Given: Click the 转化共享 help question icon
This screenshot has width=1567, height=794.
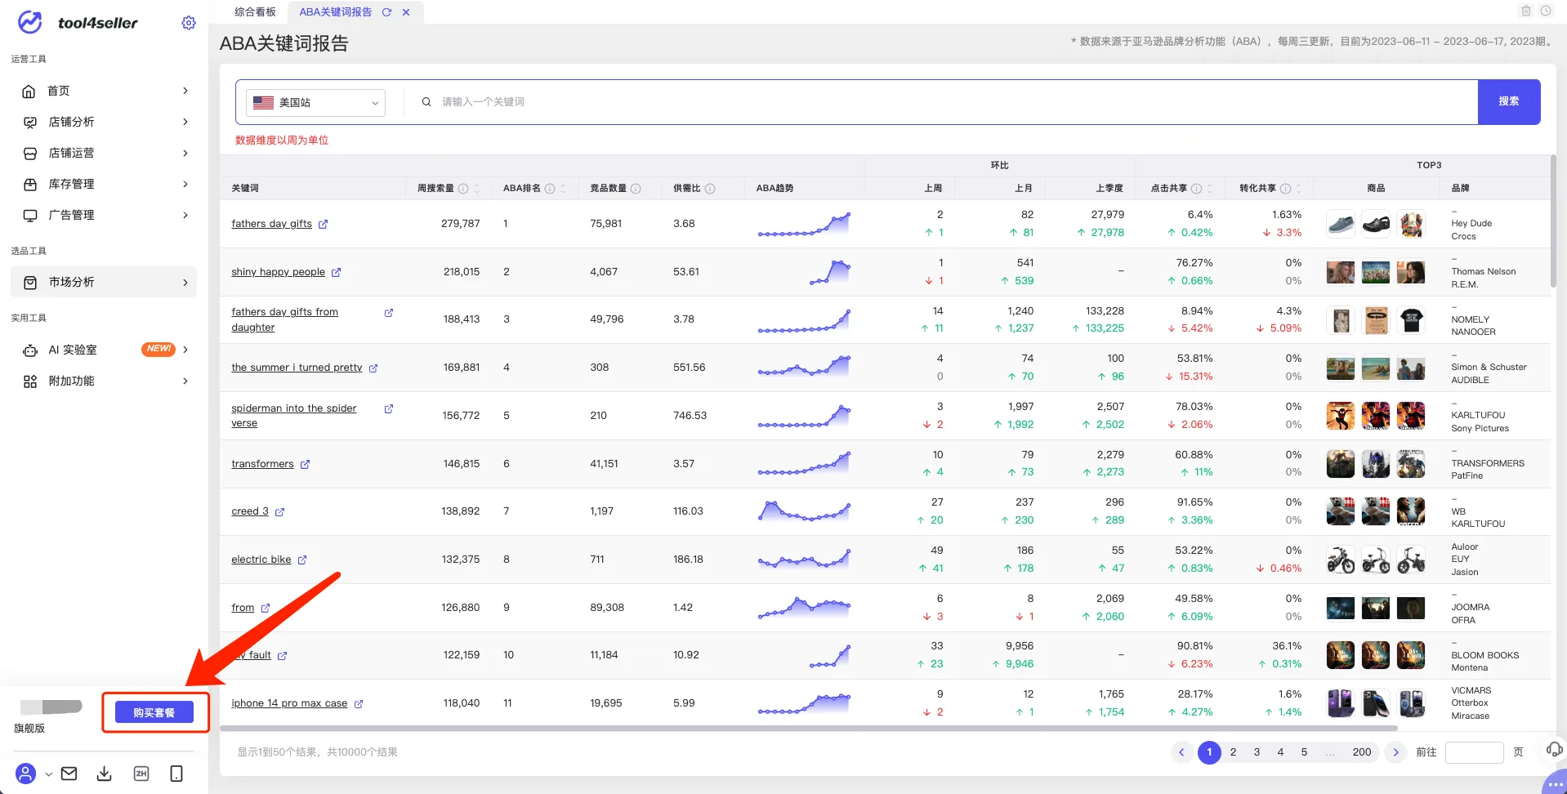Looking at the screenshot, I should (x=1285, y=189).
